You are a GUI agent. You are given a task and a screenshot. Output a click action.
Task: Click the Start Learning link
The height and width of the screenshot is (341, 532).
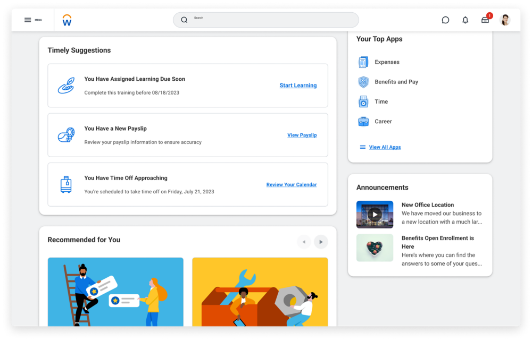298,85
